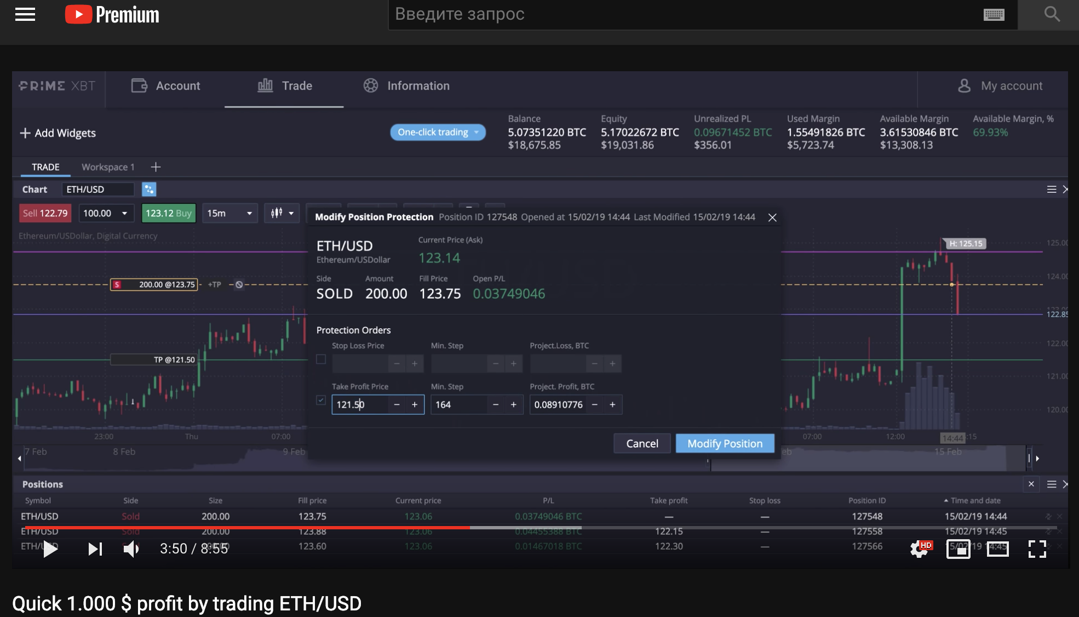The height and width of the screenshot is (617, 1079).
Task: Select the position row with ID 127548
Action: tap(539, 516)
